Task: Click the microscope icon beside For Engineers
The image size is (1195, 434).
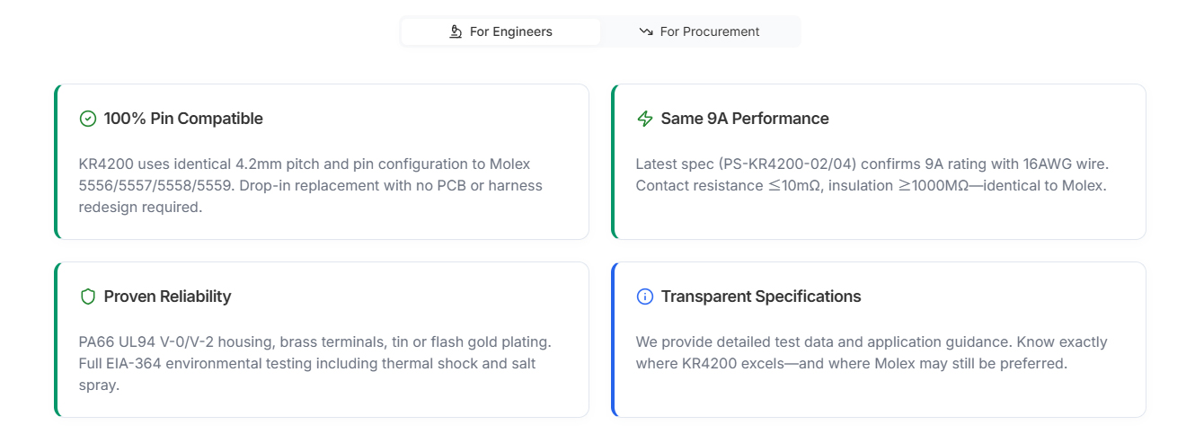Action: click(456, 31)
